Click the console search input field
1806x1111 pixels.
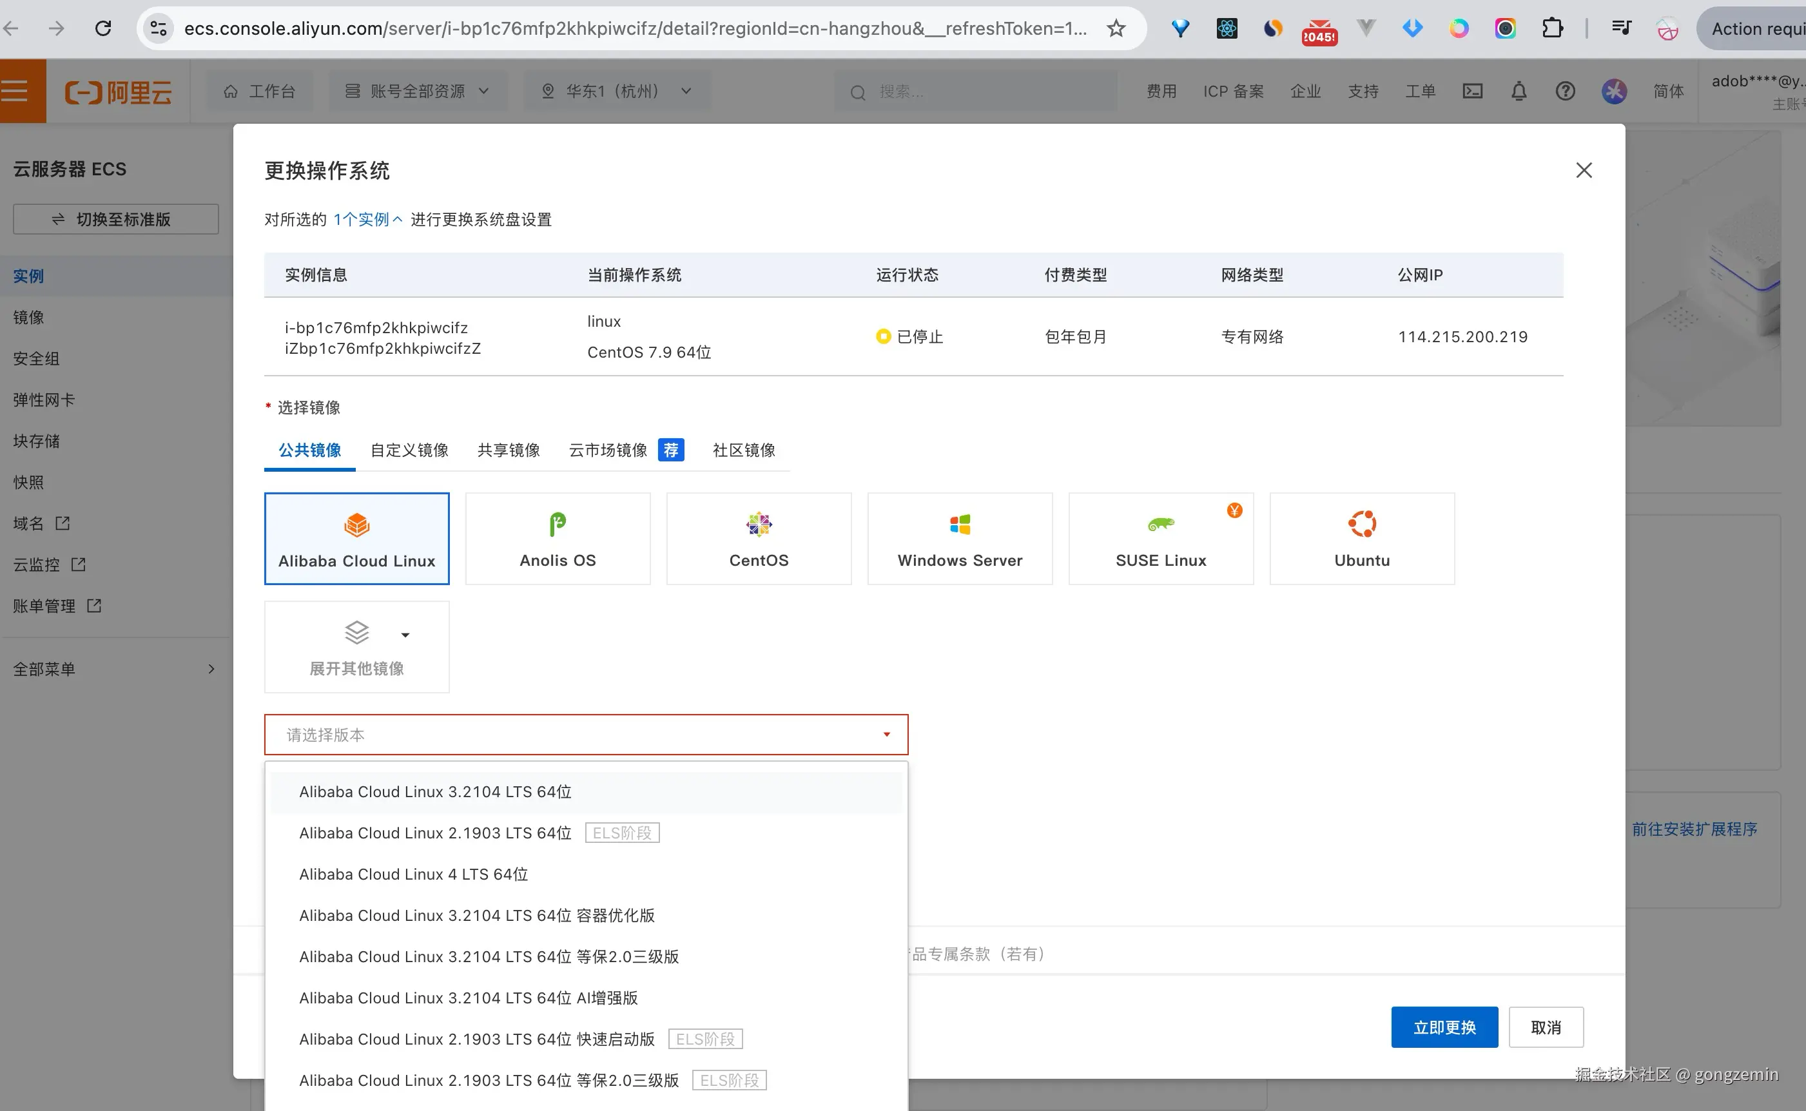coord(985,91)
